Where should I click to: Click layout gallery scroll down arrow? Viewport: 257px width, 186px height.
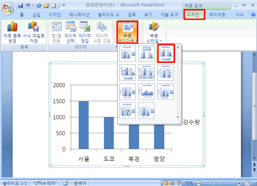[x=178, y=117]
